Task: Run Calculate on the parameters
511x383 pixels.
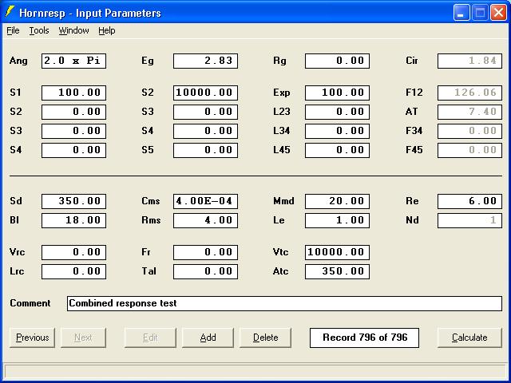Action: [x=469, y=338]
